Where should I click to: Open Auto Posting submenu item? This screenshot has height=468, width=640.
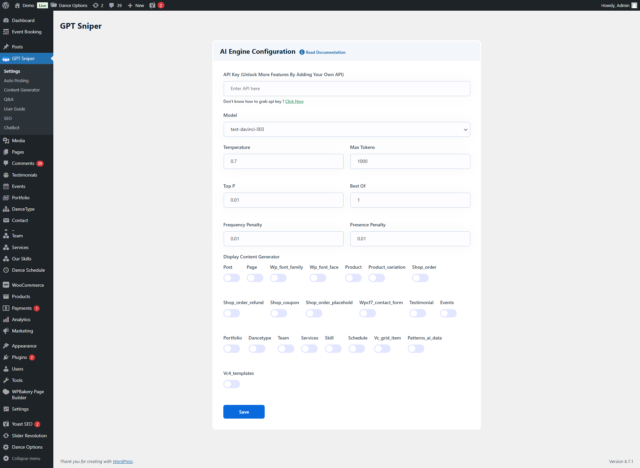tap(16, 80)
